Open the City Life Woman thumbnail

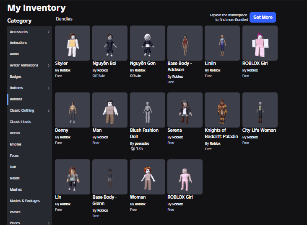pos(260,110)
